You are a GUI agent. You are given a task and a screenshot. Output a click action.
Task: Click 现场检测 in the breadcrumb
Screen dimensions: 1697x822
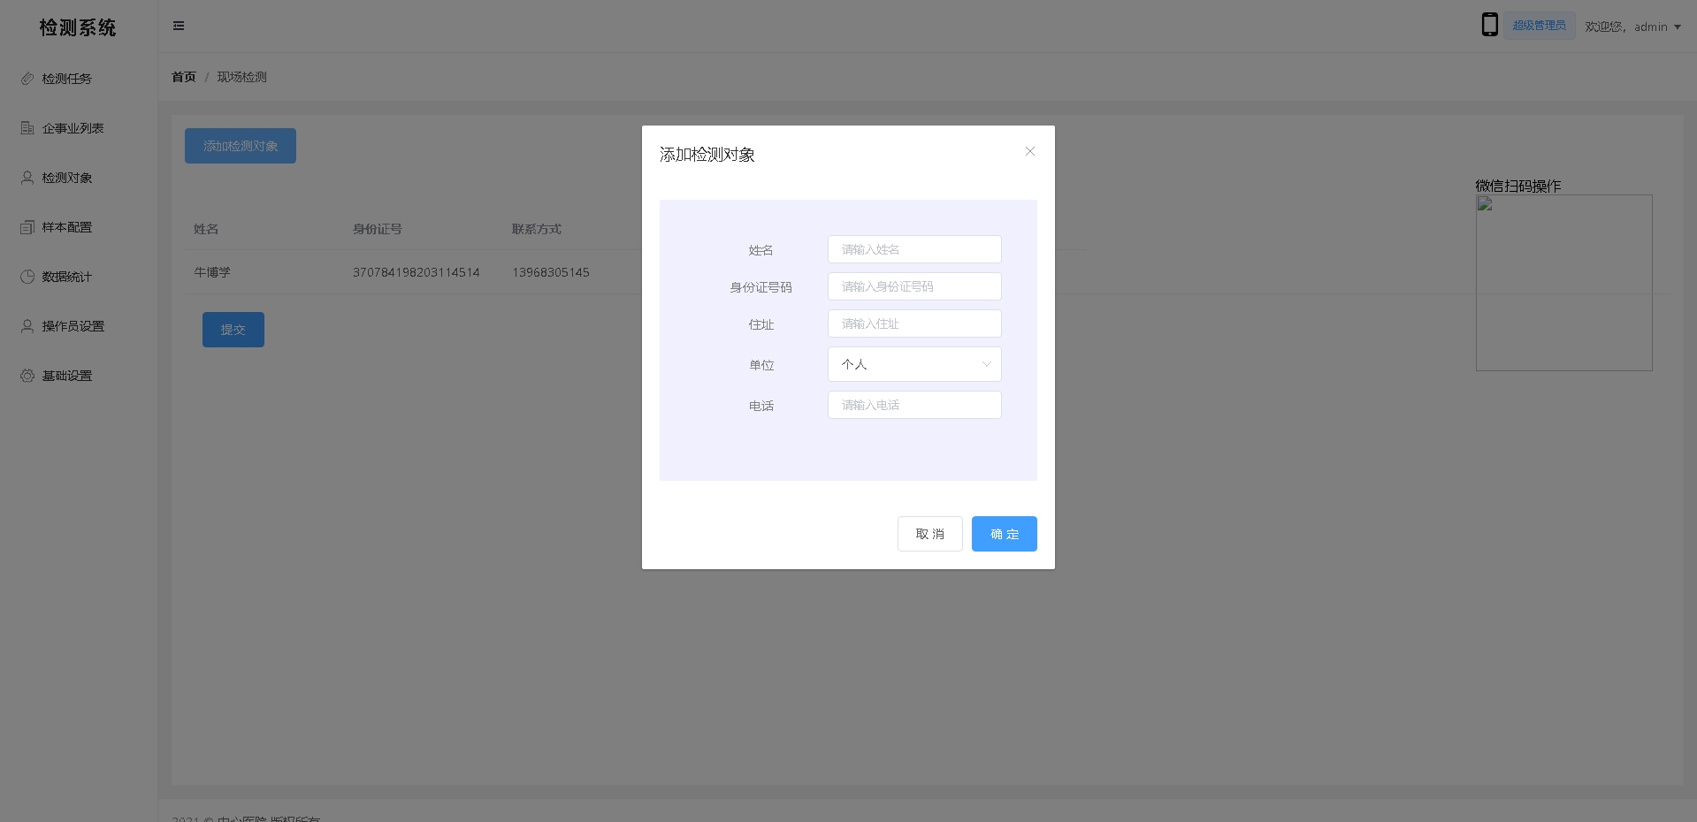tap(242, 77)
